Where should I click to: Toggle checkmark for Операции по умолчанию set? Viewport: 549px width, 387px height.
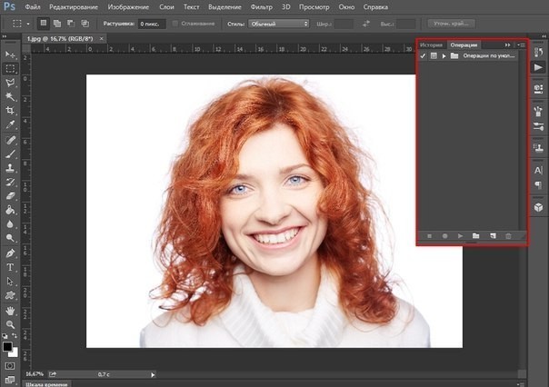tap(423, 55)
